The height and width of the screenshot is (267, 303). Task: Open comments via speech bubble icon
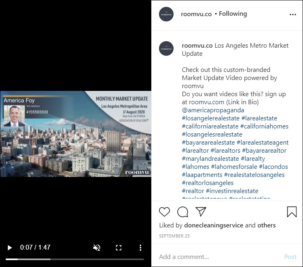point(183,212)
